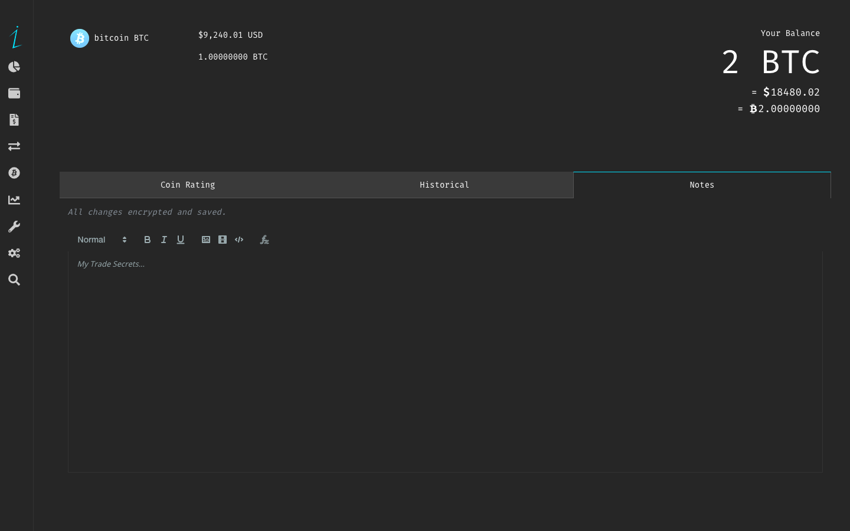Click the Your Balance label
850x531 pixels.
[x=790, y=33]
